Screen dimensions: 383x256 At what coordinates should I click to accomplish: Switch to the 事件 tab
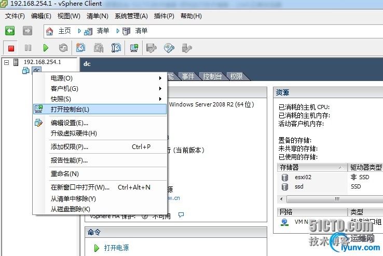(188, 76)
